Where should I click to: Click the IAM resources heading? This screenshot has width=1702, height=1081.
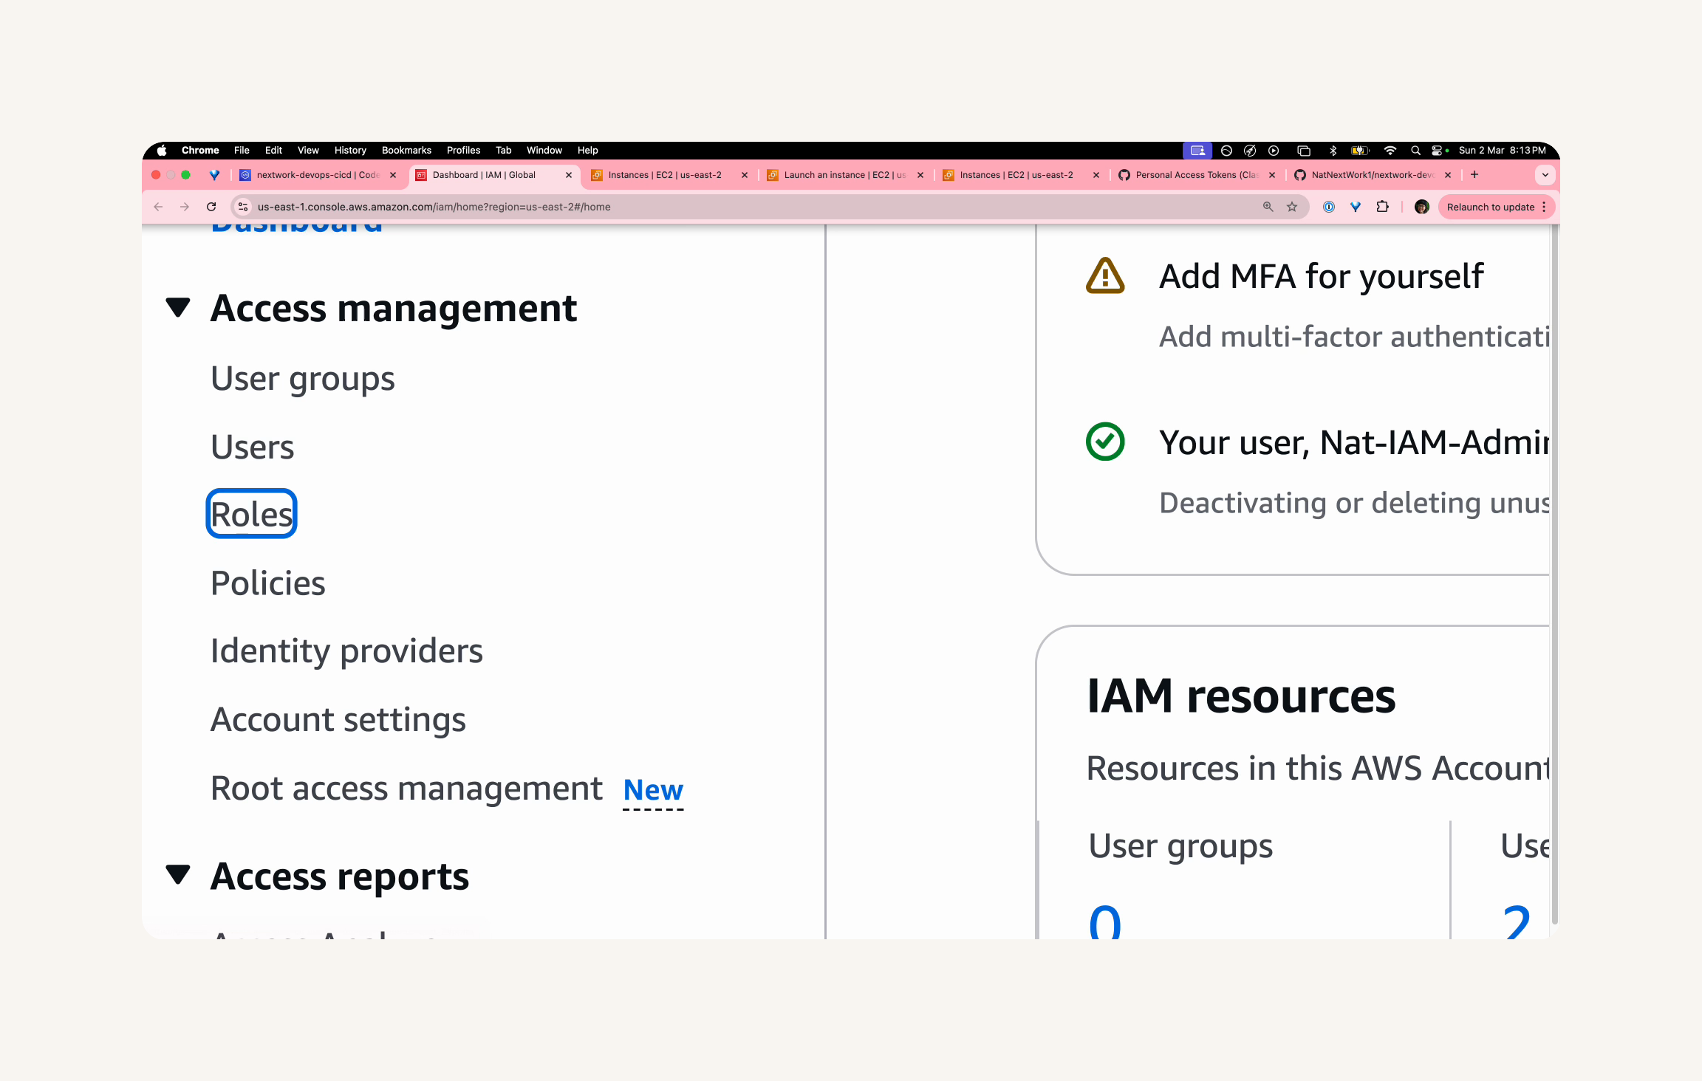(x=1241, y=696)
